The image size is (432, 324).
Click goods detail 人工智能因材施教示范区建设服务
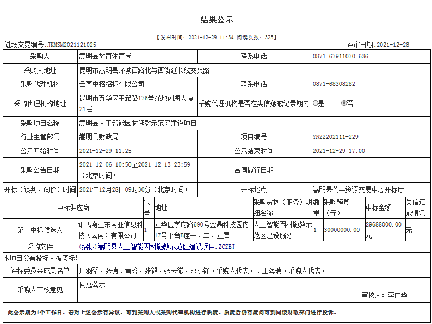283,230
